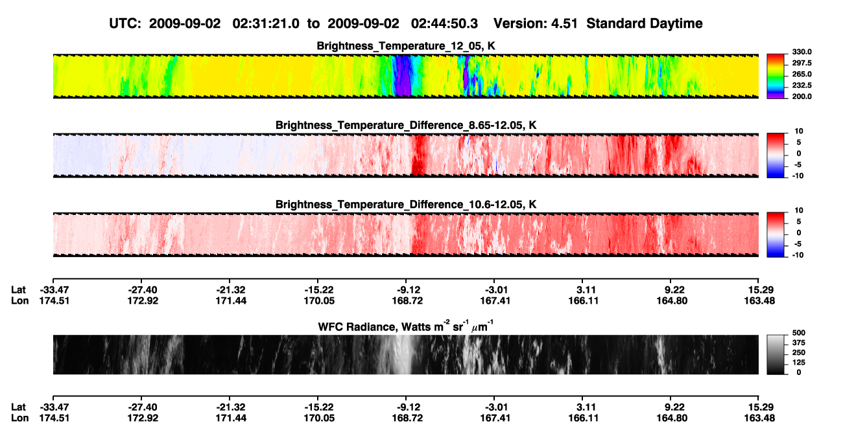The image size is (843, 432).
Task: Click the blue-red colorbar beside the 10.6-12.05 panel
Action: [x=776, y=234]
